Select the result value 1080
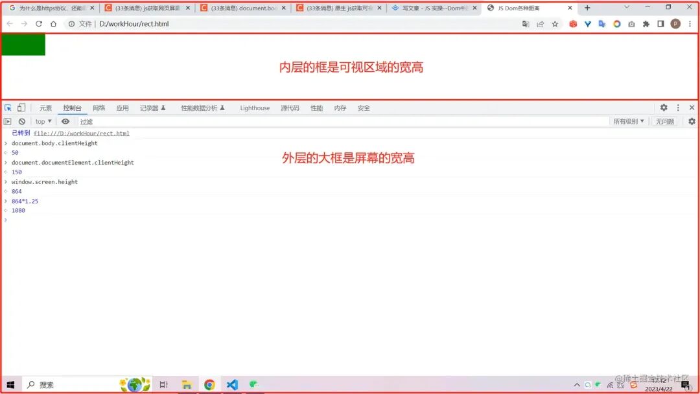This screenshot has height=394, width=700. (x=18, y=210)
